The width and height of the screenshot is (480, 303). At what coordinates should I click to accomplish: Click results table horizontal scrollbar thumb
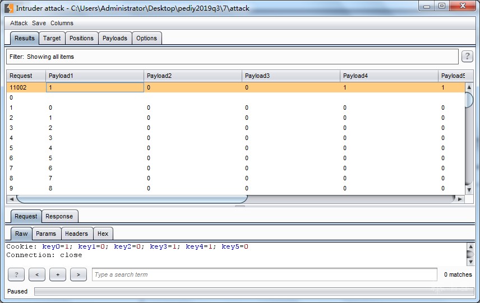point(132,199)
